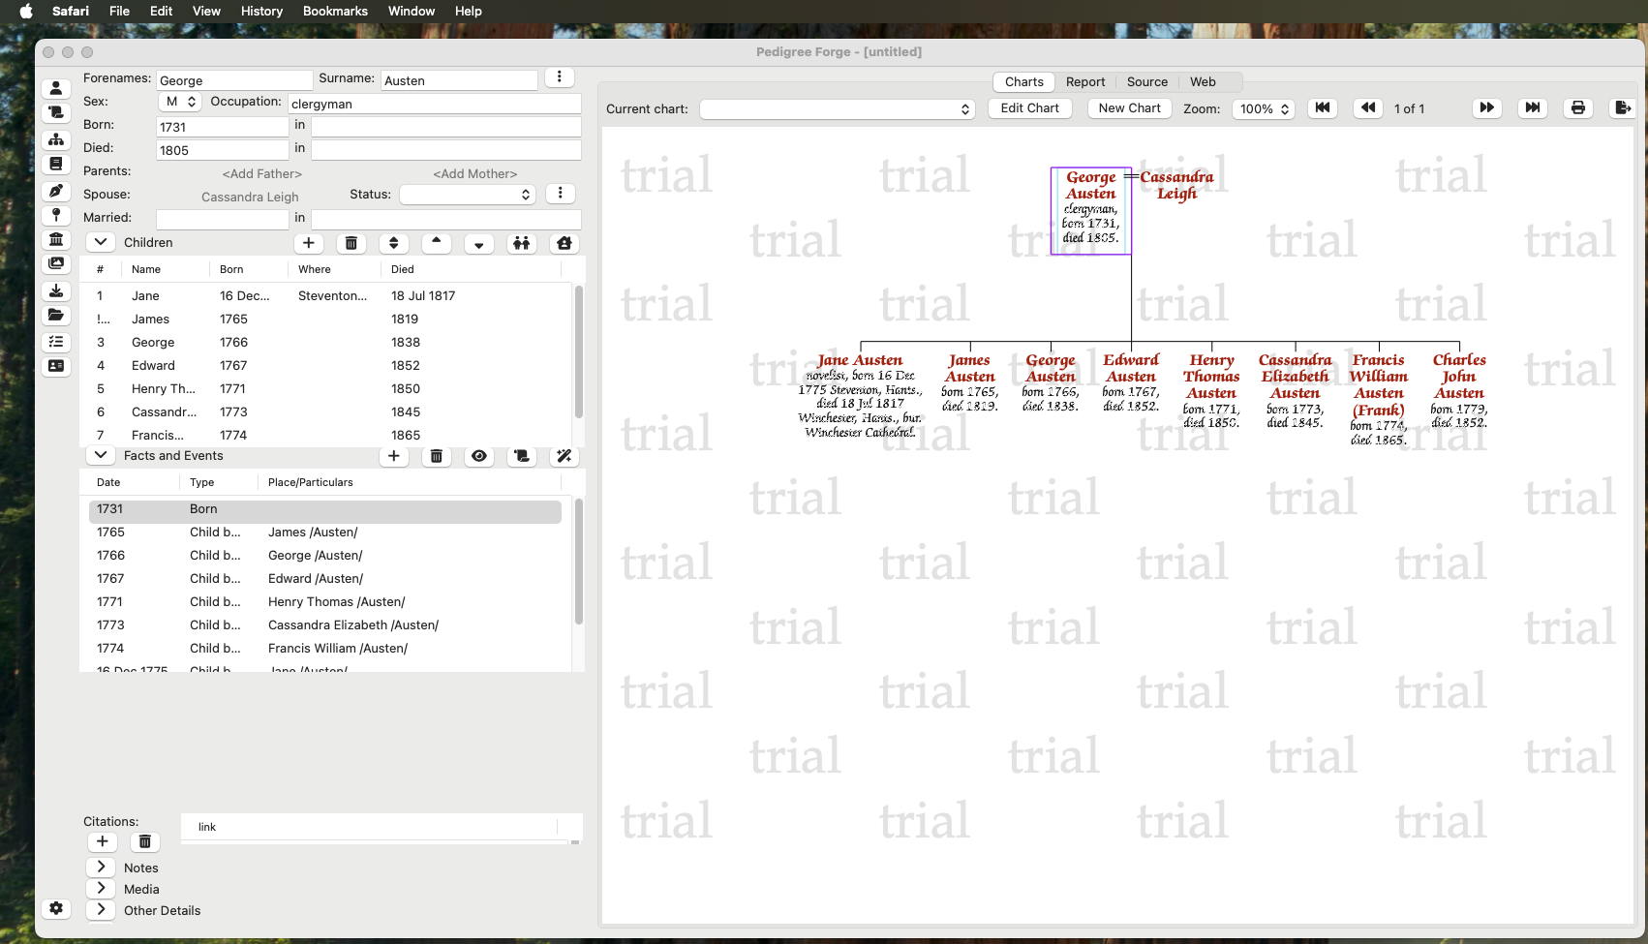Click the Occupation input field
This screenshot has height=944, width=1648.
434,104
